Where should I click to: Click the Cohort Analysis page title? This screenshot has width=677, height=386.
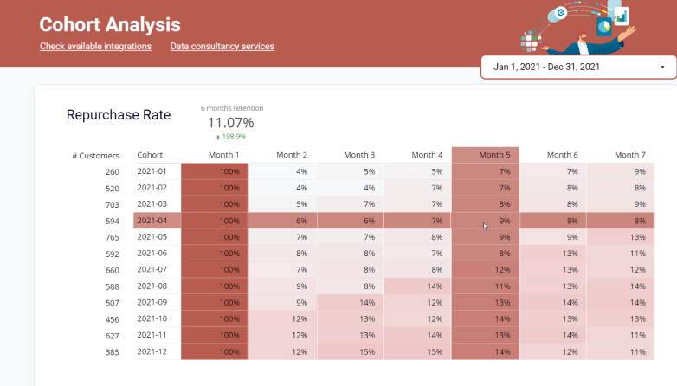coord(110,24)
